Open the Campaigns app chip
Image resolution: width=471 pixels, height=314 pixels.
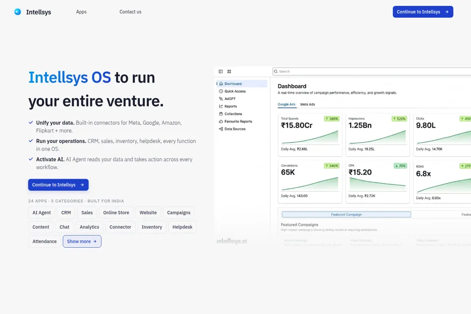pos(179,212)
